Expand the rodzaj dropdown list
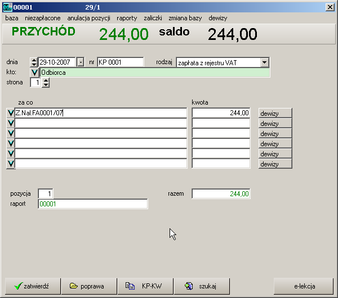 click(265, 62)
